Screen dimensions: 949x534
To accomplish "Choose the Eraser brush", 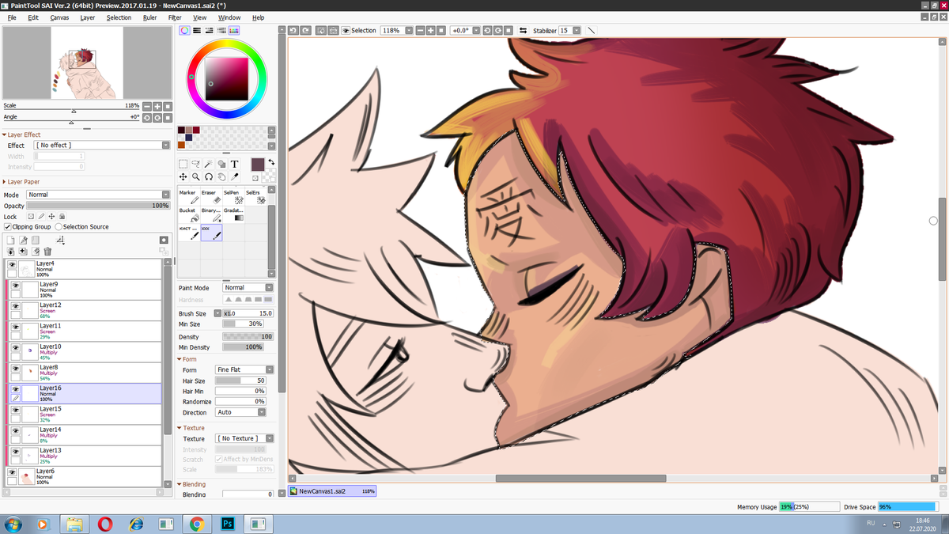I will [x=211, y=196].
